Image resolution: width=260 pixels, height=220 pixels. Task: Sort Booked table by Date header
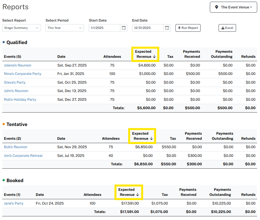click(40, 195)
